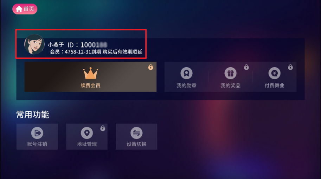Click the lock icon on 地址管理 tile
This screenshot has height=179, width=321.
pos(103,128)
